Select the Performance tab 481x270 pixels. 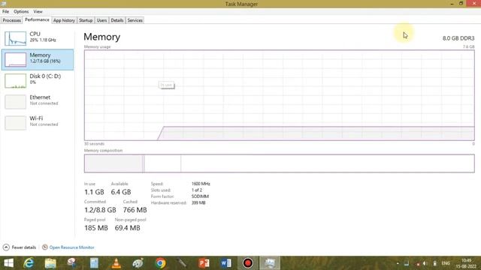point(37,19)
